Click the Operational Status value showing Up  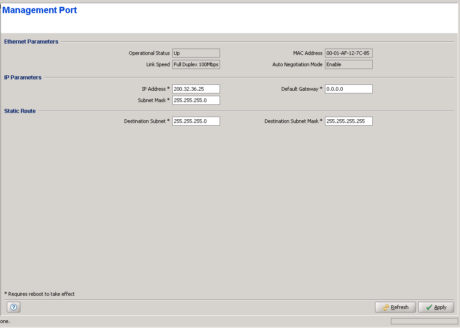tap(196, 53)
